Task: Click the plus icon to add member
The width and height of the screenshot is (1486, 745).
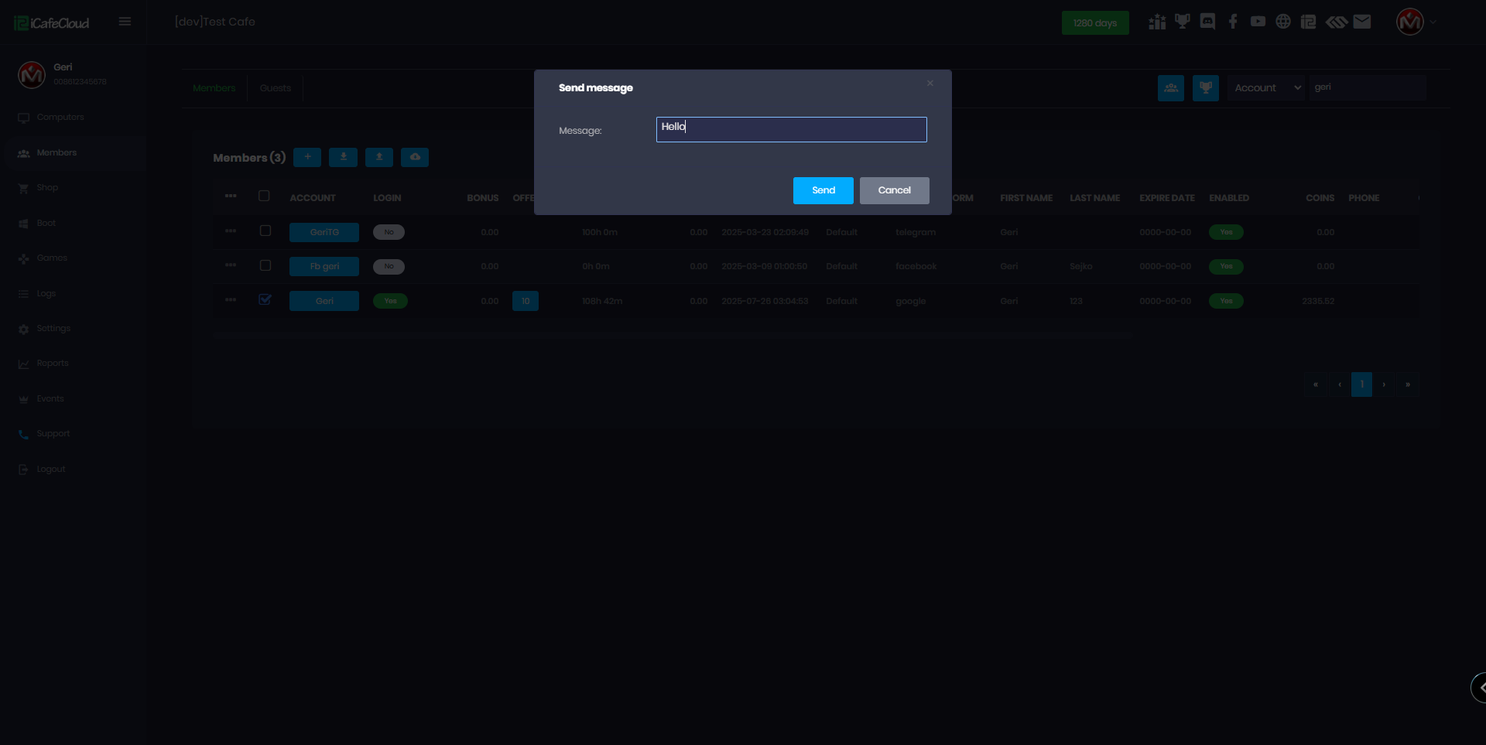Action: pos(307,157)
